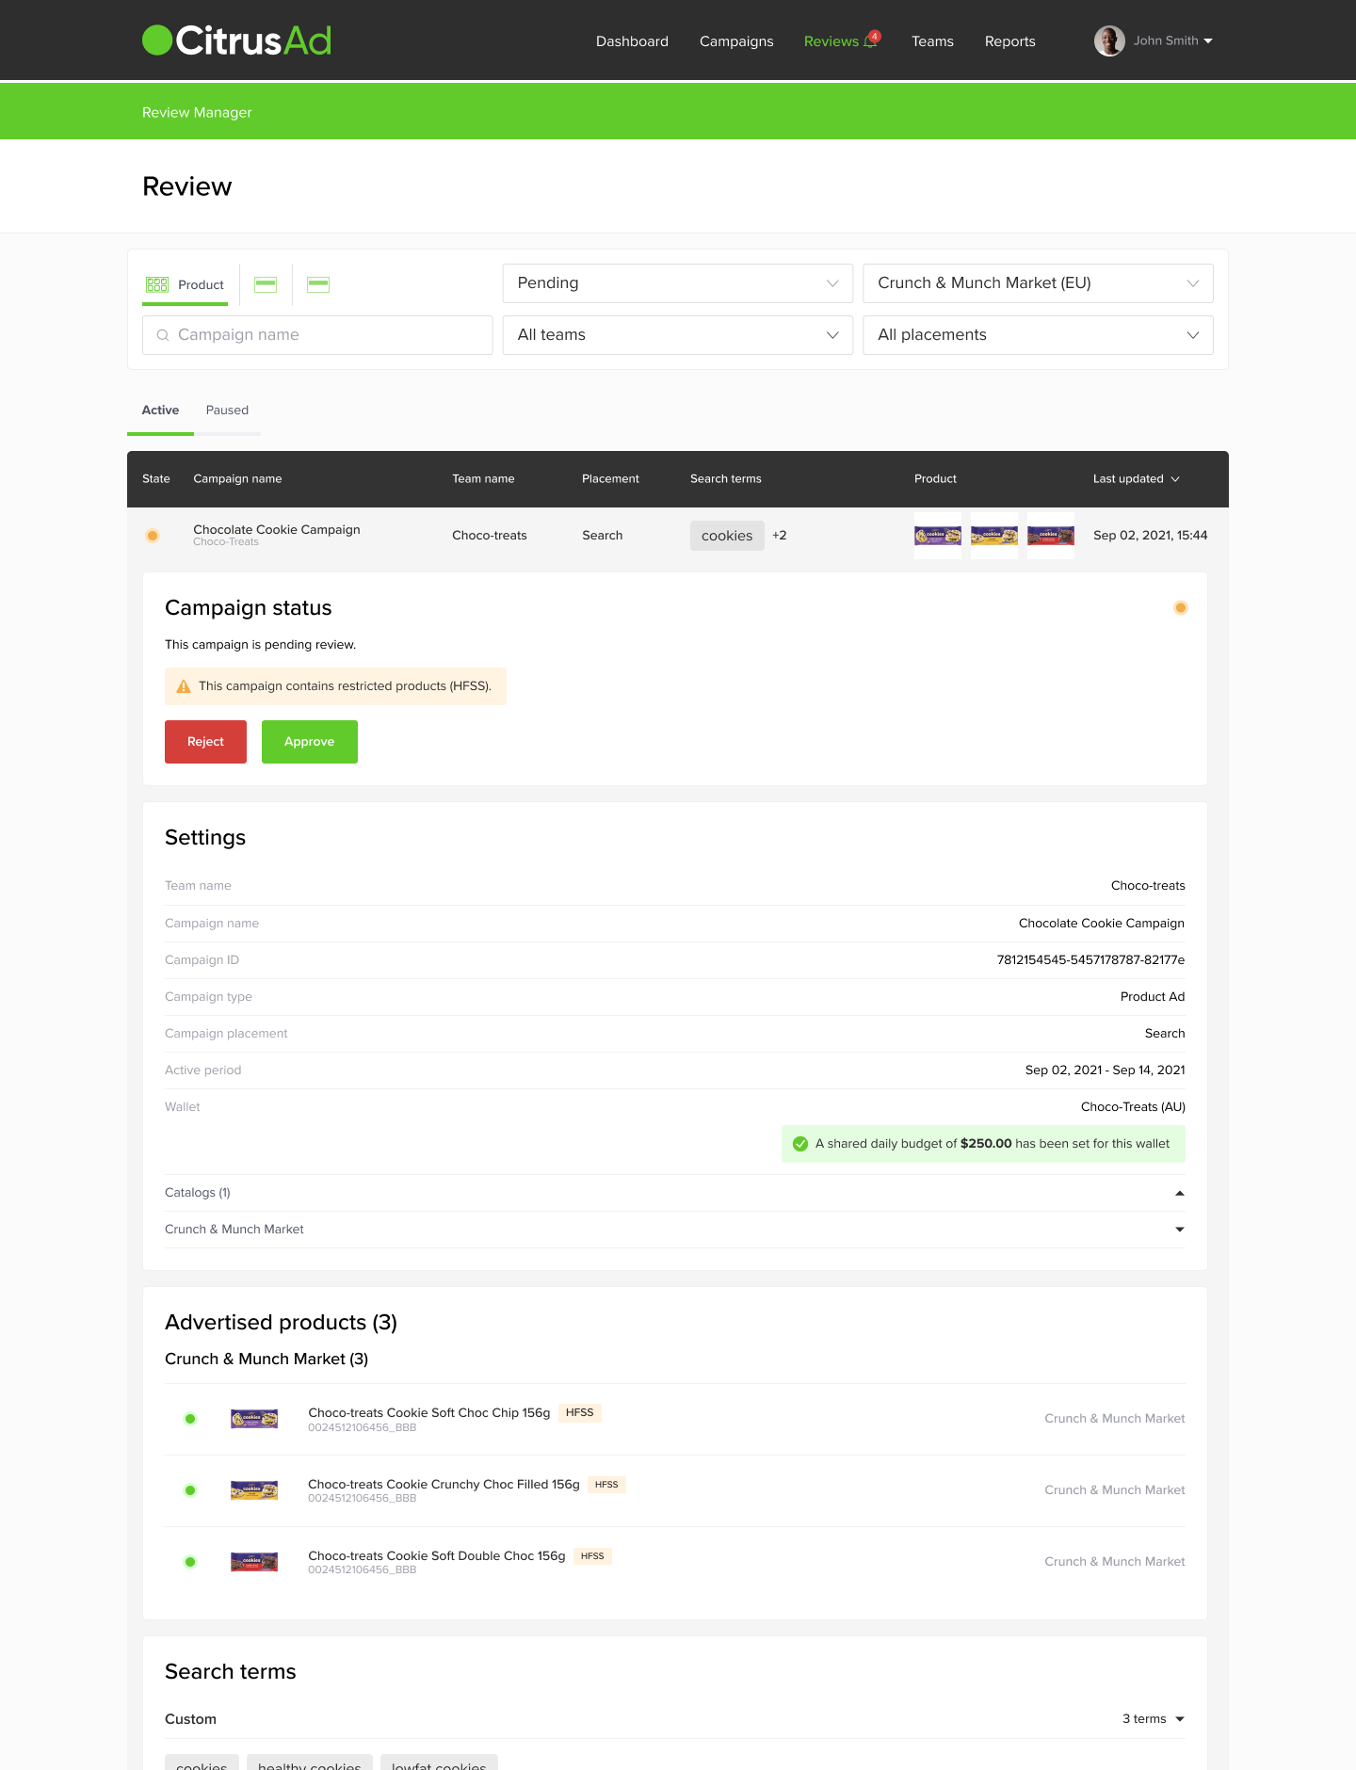Image resolution: width=1356 pixels, height=1770 pixels.
Task: Click green status dot for Crunchy Choc Filled product
Action: point(190,1490)
